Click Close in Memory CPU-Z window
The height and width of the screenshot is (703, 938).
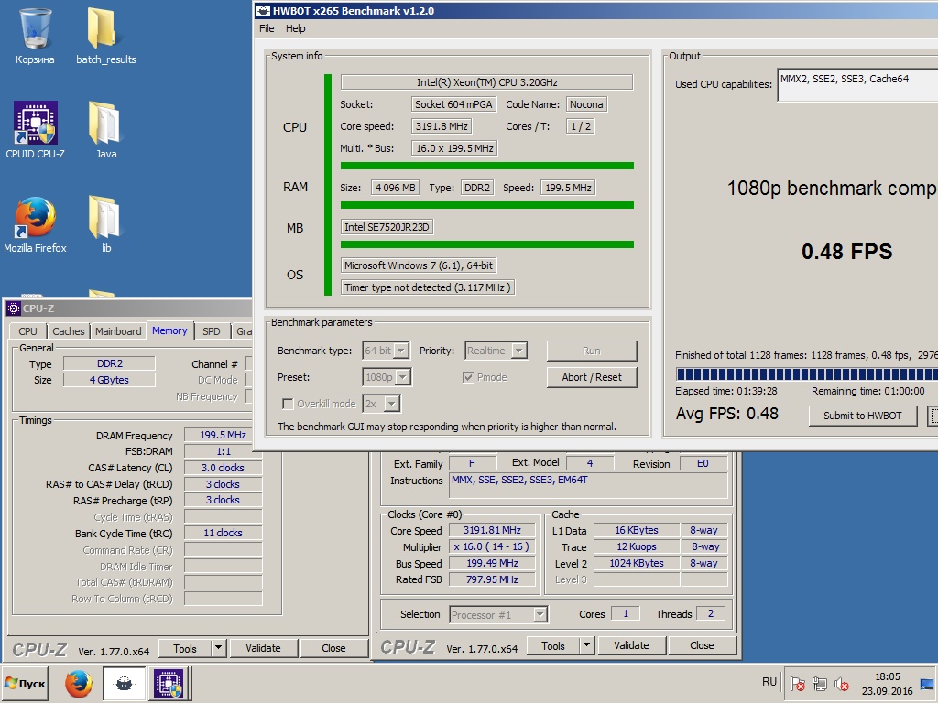click(x=333, y=649)
